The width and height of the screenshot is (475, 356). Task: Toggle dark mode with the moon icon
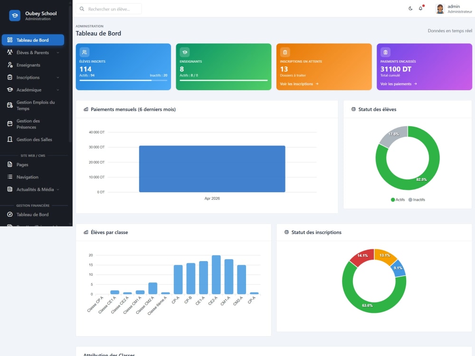tap(410, 9)
